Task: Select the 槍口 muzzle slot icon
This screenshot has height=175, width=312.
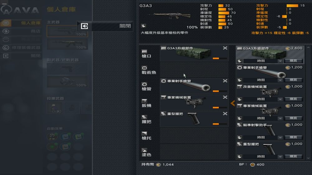Action: 144,51
